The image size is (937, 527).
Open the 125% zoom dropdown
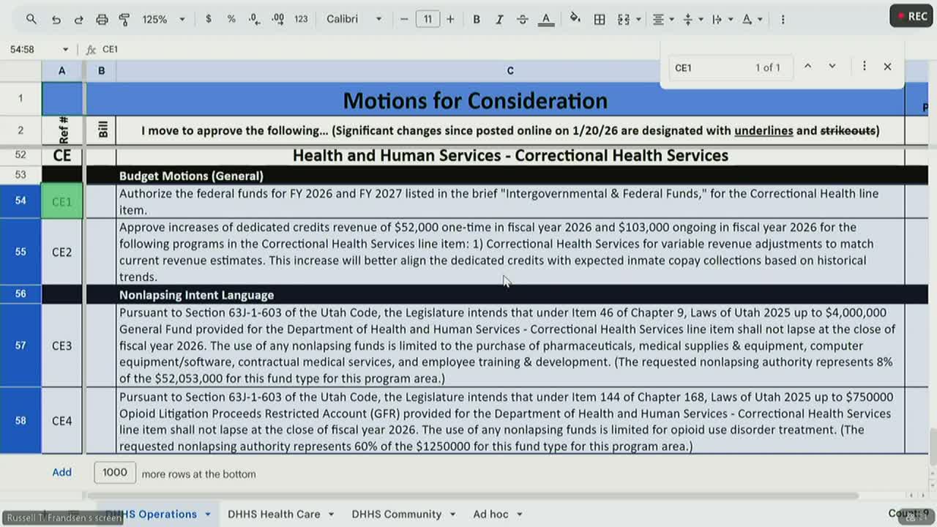click(x=163, y=19)
